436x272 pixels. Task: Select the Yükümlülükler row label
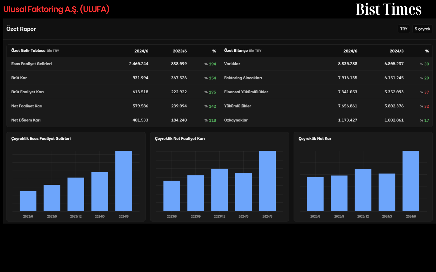[238, 106]
